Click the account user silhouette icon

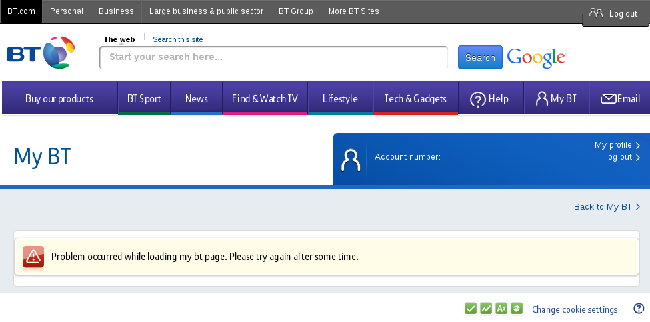click(x=351, y=160)
